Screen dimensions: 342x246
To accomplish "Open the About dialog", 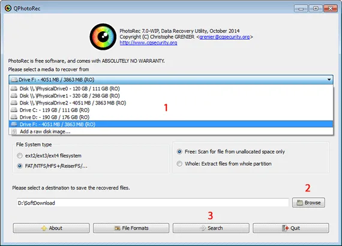I will [x=51, y=228].
